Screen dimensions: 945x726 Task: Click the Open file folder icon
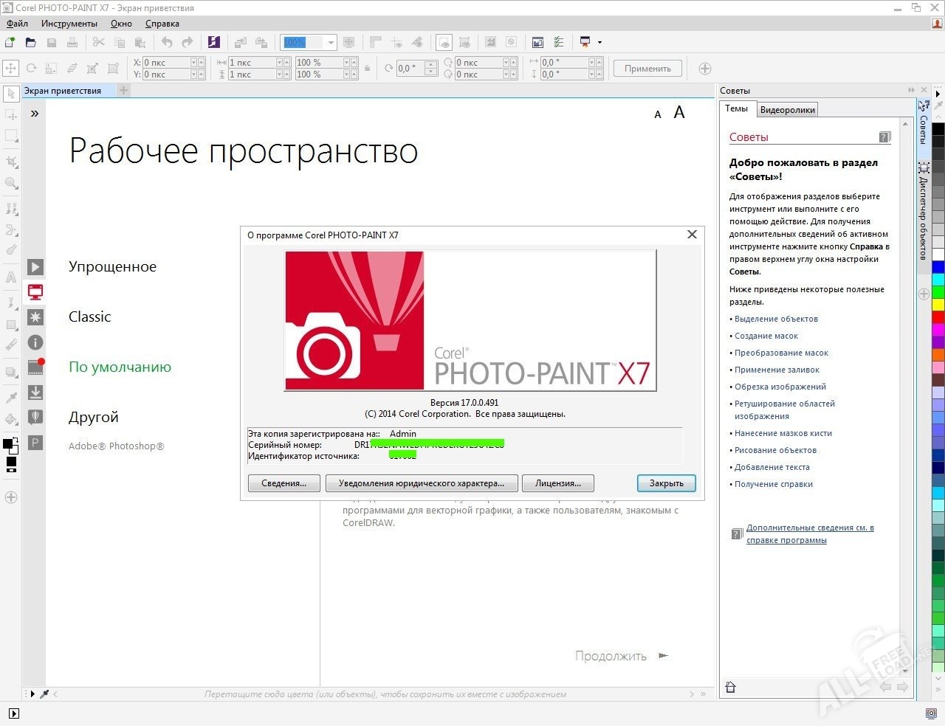[31, 43]
